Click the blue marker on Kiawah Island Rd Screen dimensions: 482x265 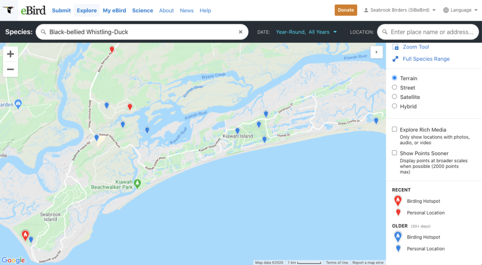click(x=97, y=138)
